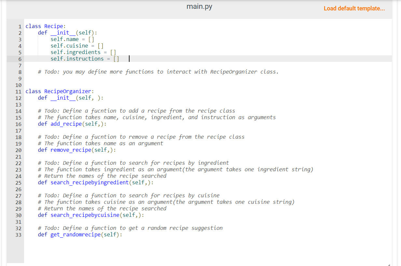The image size is (401, 266).
Task: Click the empty editor area below line 33
Action: point(195,251)
